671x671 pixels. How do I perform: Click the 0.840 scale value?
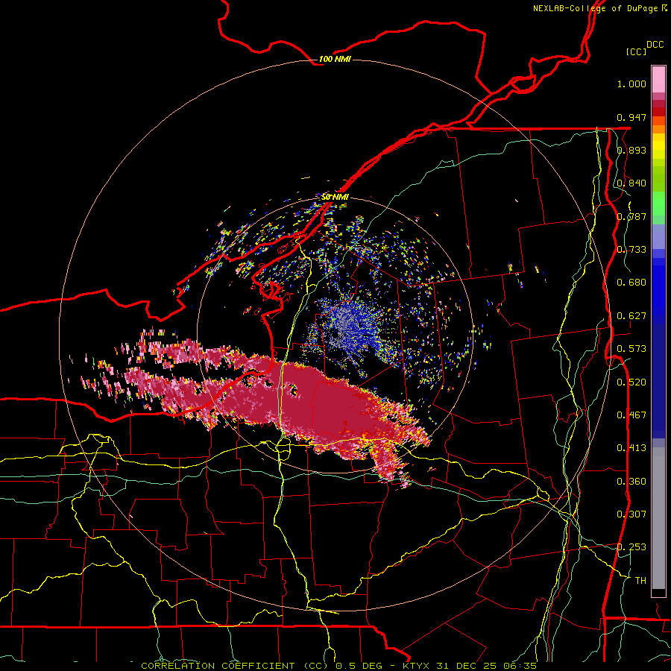[631, 183]
